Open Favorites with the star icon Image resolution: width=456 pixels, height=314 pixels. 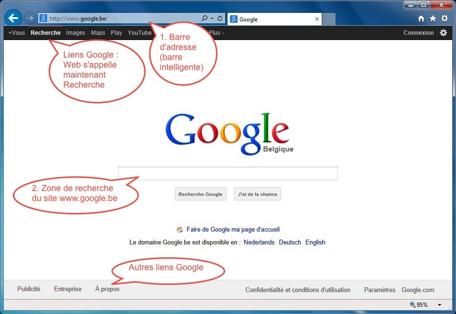pos(433,19)
